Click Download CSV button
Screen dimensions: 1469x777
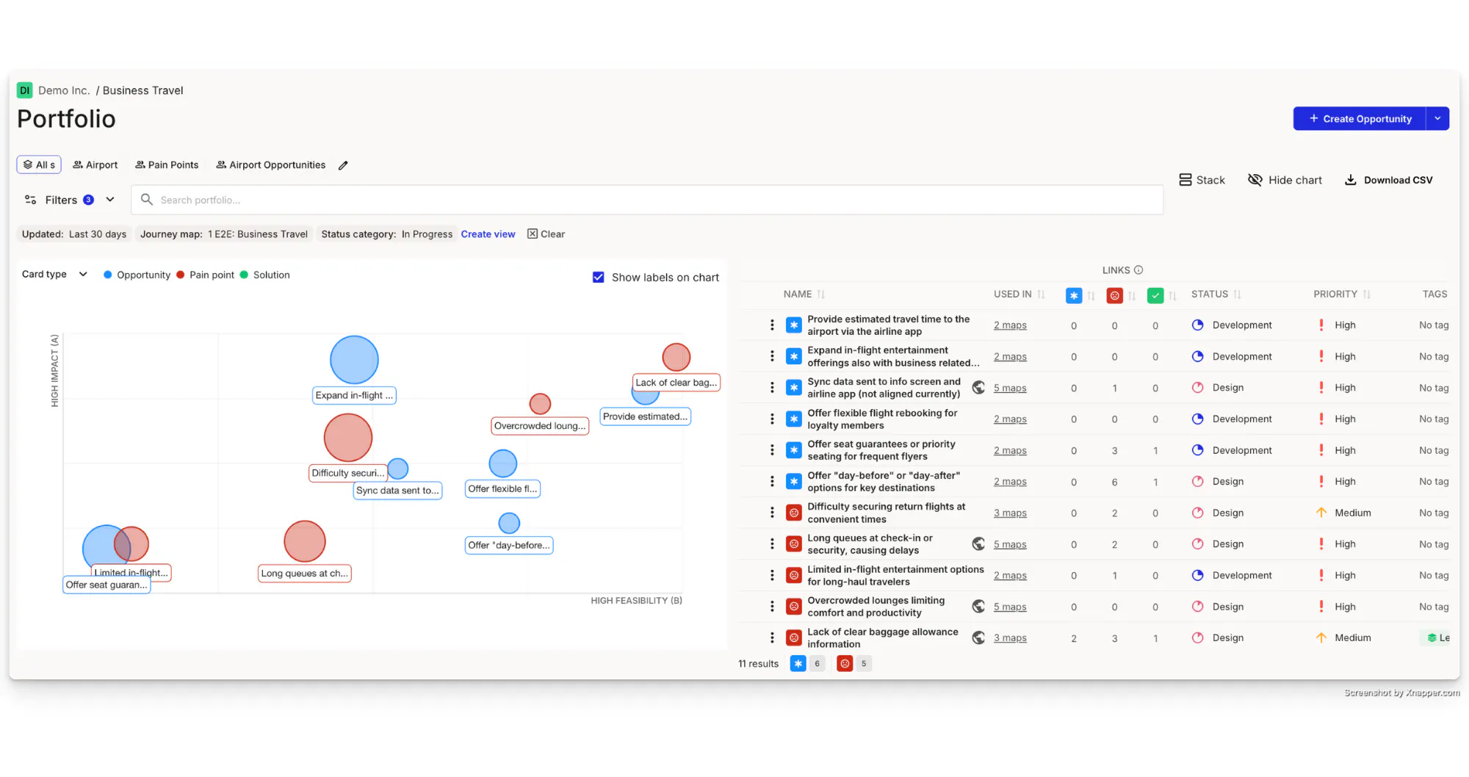point(1389,180)
